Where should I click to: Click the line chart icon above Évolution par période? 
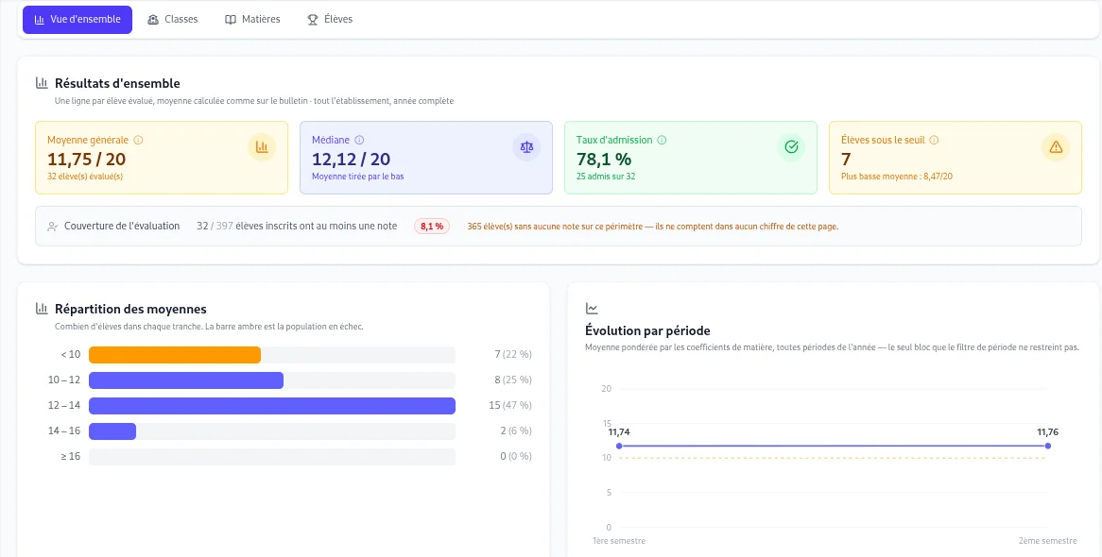click(x=592, y=309)
